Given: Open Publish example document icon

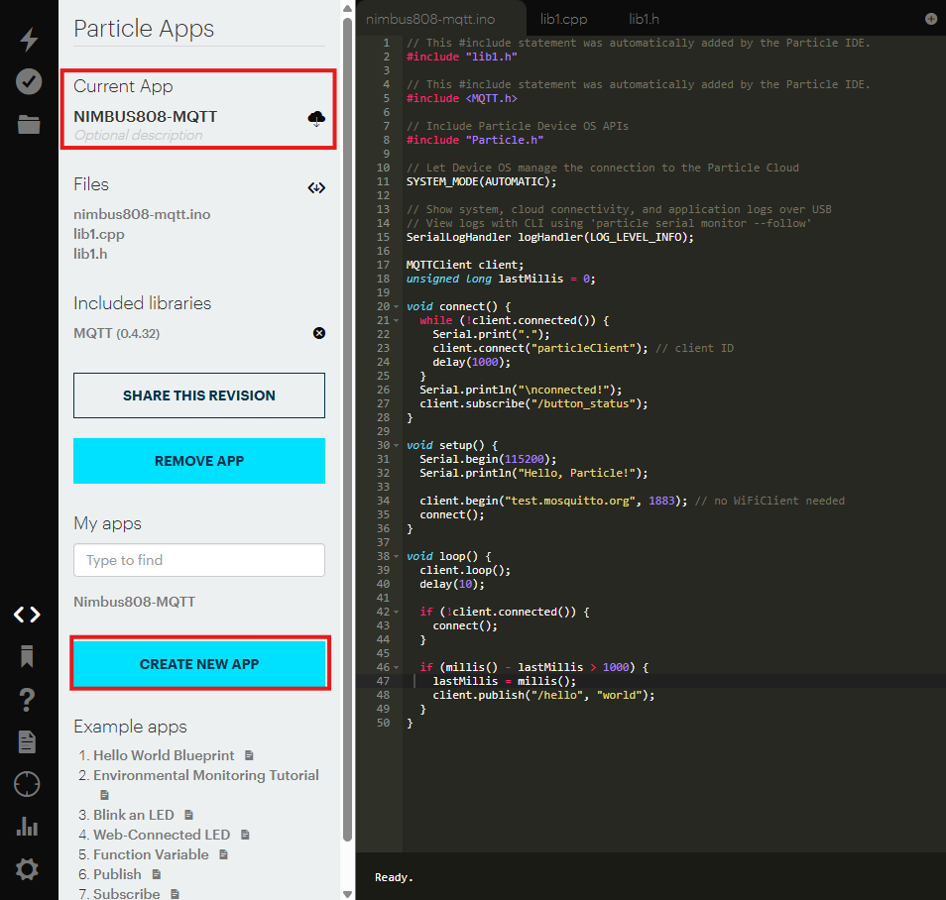Looking at the screenshot, I should [157, 874].
